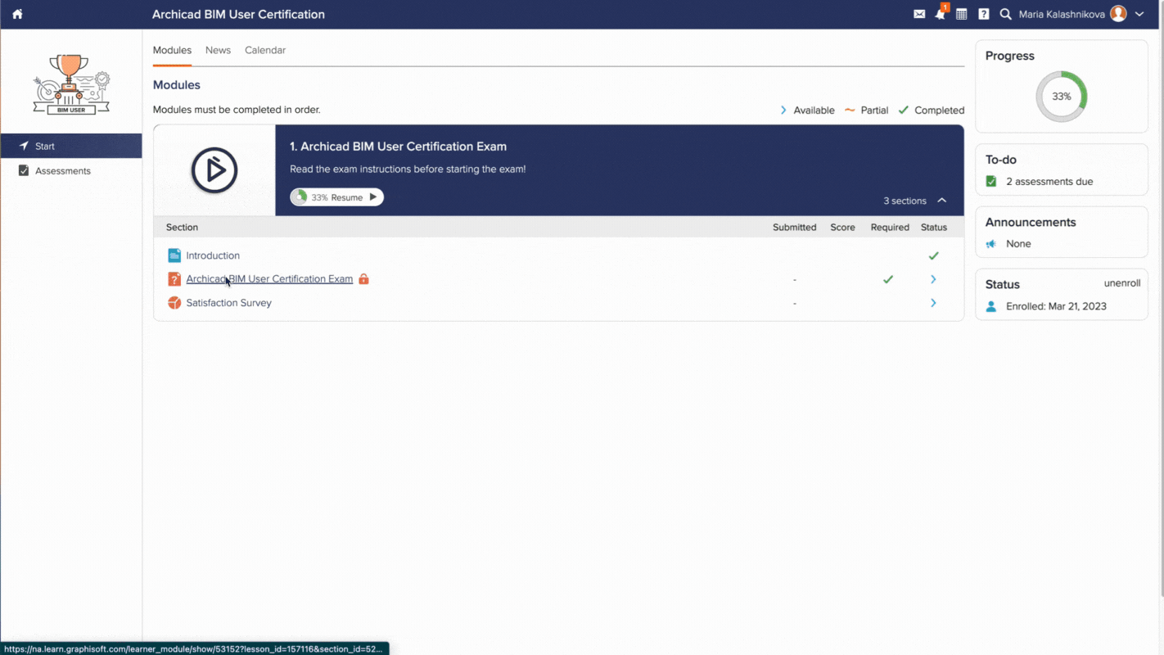Open the Satisfaction Survey section
The width and height of the screenshot is (1164, 655).
coord(228,303)
